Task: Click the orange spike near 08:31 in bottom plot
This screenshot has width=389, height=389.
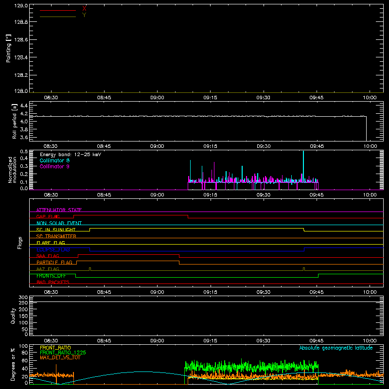Action: [56, 374]
